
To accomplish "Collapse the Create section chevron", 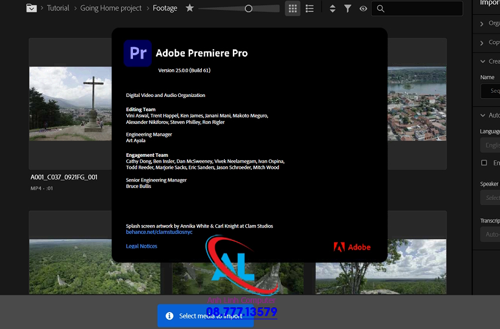I will [x=482, y=61].
